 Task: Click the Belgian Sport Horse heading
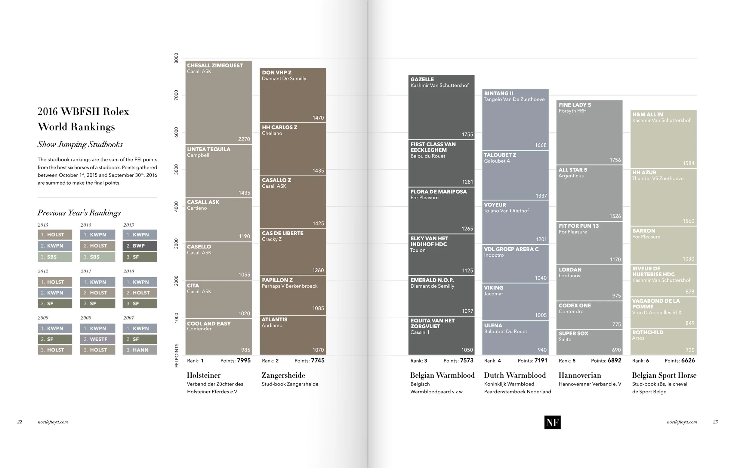pyautogui.click(x=664, y=376)
